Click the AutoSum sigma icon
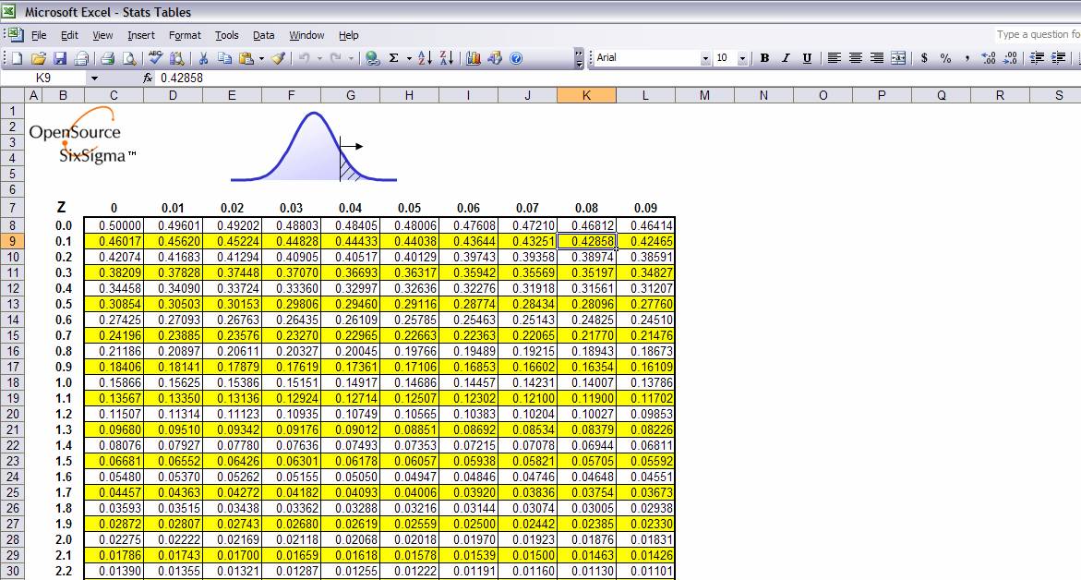Image resolution: width=1081 pixels, height=580 pixels. pyautogui.click(x=394, y=58)
